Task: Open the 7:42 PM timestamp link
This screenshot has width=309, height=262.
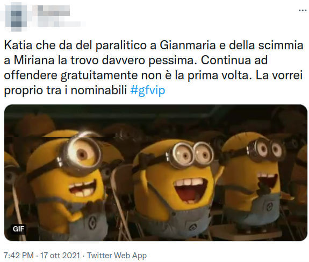Action: [x=19, y=256]
